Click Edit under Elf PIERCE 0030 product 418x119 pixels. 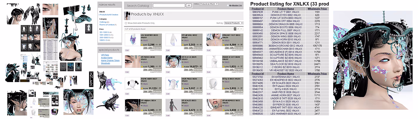click(x=127, y=72)
